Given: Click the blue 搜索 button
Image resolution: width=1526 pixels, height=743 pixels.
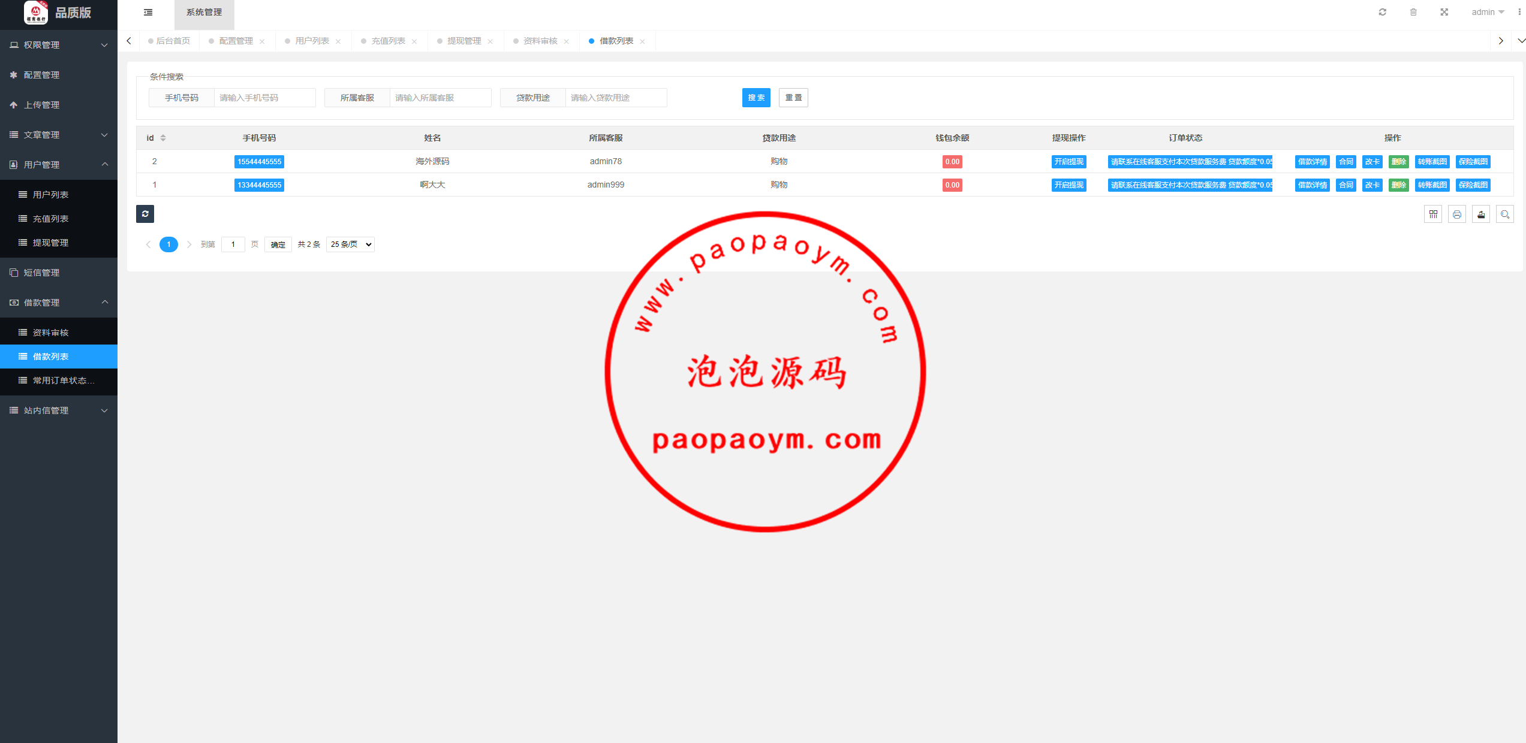Looking at the screenshot, I should (756, 98).
